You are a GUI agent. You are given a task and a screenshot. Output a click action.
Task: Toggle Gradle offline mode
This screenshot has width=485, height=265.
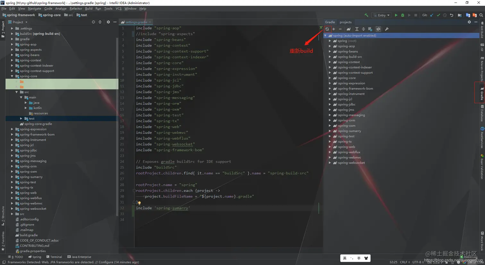click(379, 29)
